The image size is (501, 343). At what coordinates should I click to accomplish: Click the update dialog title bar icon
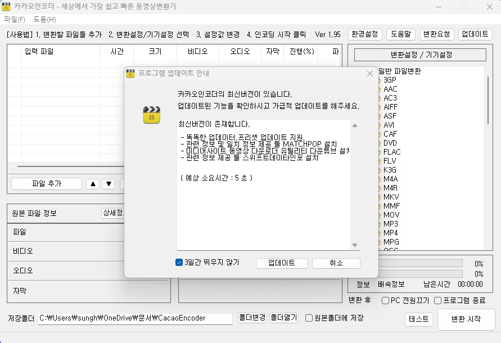click(x=130, y=73)
